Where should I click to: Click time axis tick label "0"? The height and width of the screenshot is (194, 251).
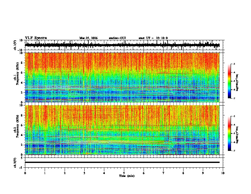25,173
